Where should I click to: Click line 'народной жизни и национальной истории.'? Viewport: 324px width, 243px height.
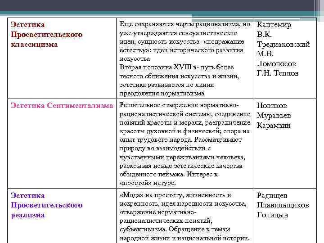(184, 238)
